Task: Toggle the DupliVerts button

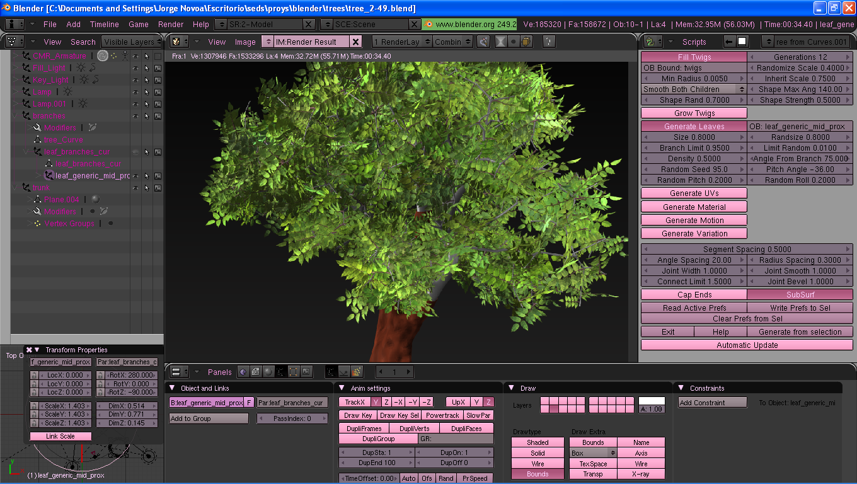Action: 414,429
